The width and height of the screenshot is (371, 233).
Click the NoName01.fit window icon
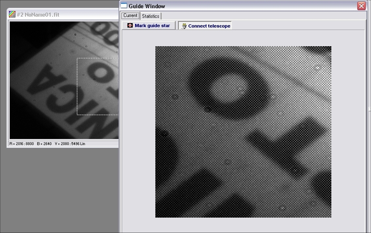pyautogui.click(x=12, y=15)
